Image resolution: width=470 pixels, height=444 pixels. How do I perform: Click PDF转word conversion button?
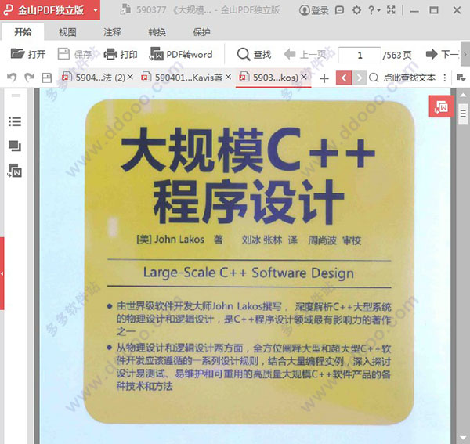181,54
